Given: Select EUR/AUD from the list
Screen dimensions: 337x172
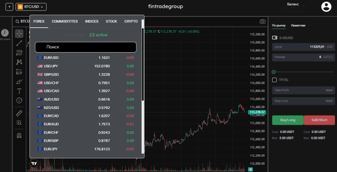Looking at the screenshot, I should click(86, 124).
